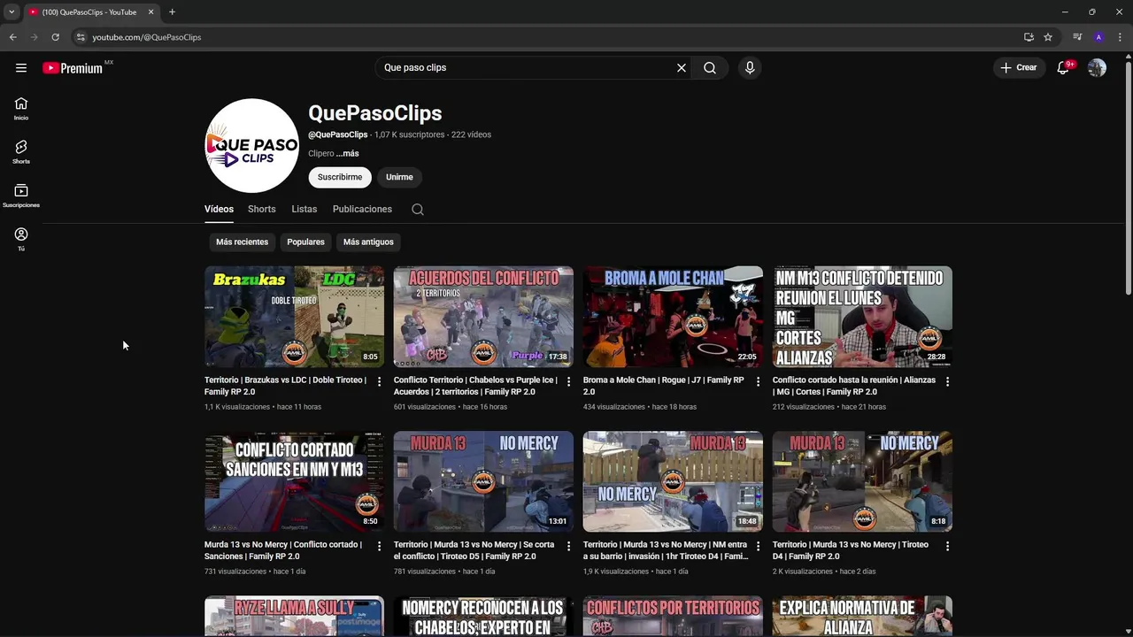Bookmark this page with the star
This screenshot has width=1133, height=637.
pos(1048,37)
